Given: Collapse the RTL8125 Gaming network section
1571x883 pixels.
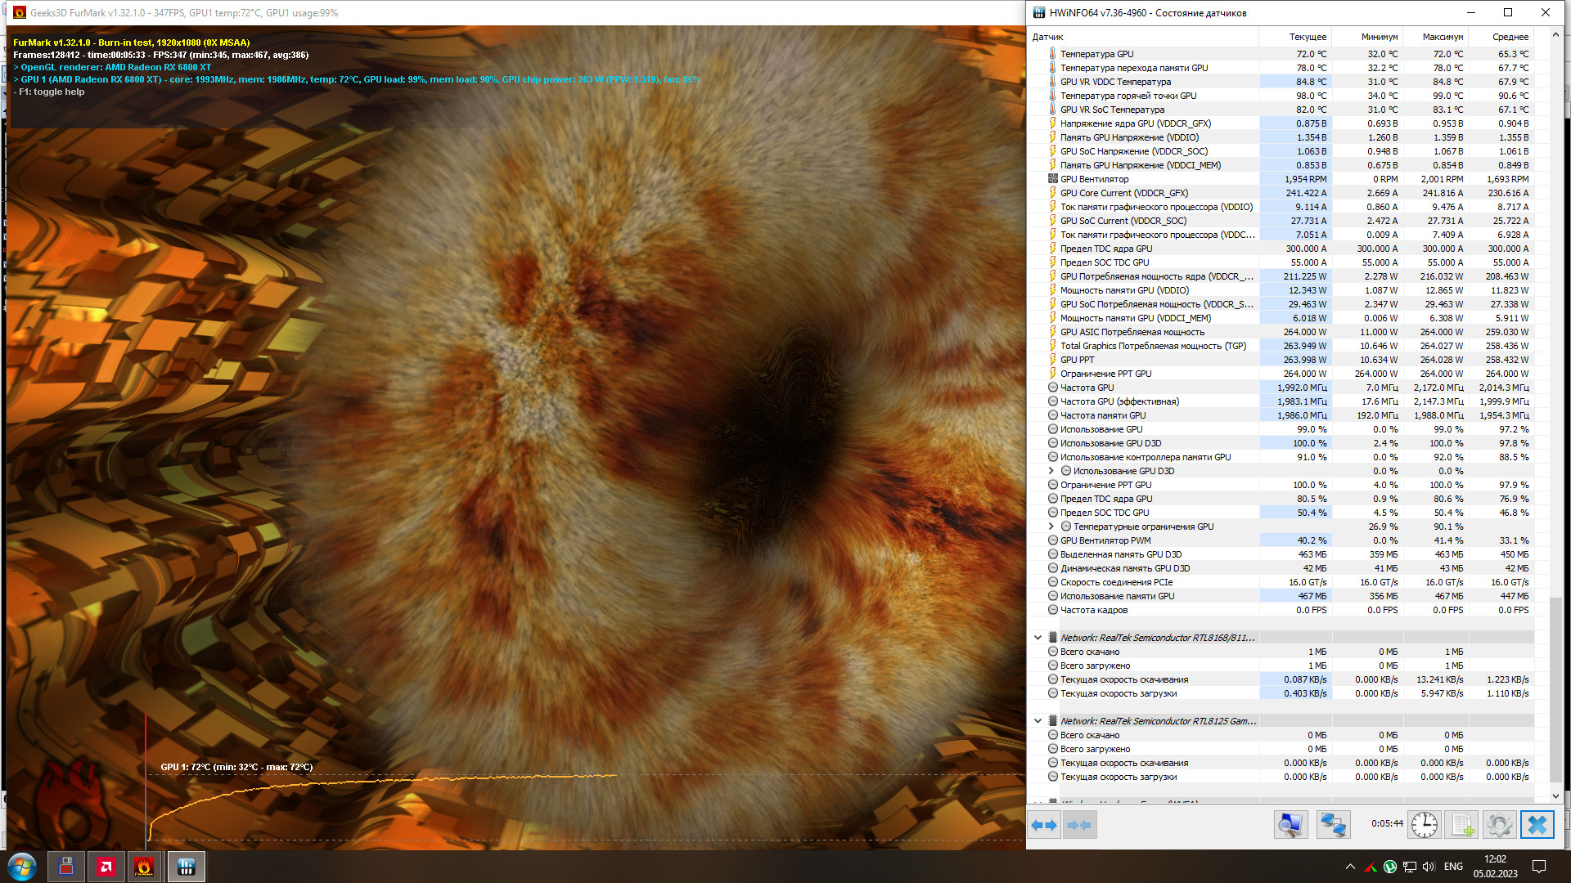Looking at the screenshot, I should pyautogui.click(x=1038, y=721).
